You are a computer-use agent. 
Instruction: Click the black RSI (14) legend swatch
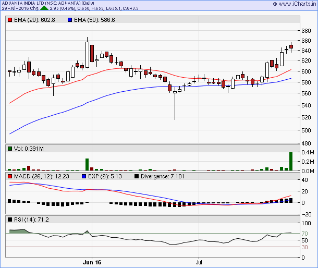10,220
